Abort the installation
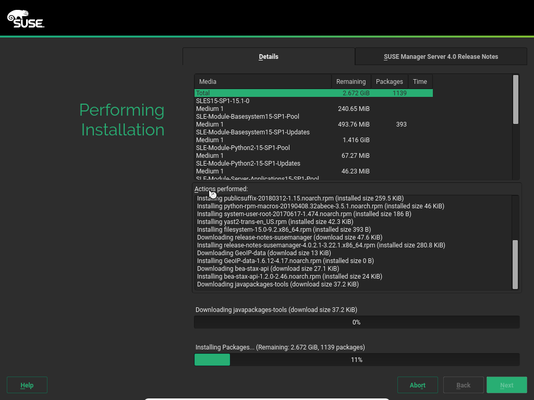The image size is (534, 400). coord(418,385)
